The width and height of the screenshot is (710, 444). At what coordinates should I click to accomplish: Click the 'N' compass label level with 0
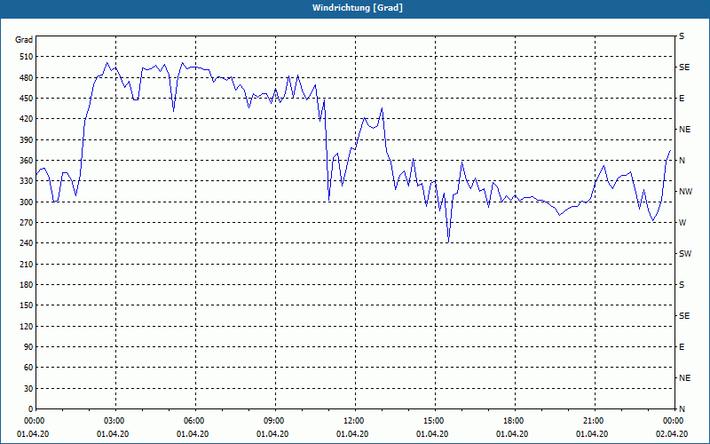coord(682,409)
